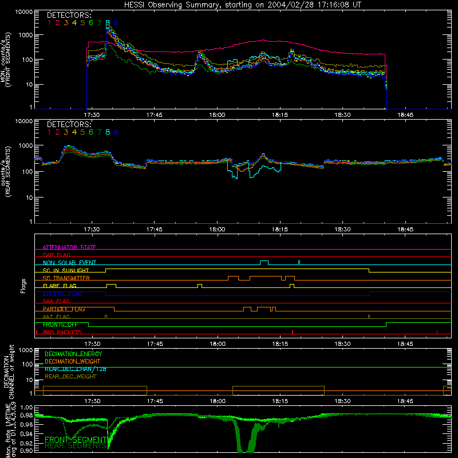Image resolution: width=458 pixels, height=458 pixels.
Task: Select blue detector 9 in rear segments legend
Action: pos(116,132)
